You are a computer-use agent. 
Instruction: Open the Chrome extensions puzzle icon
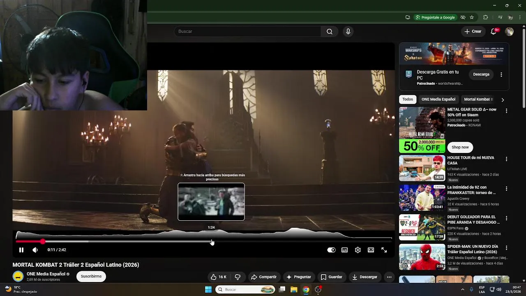485,17
